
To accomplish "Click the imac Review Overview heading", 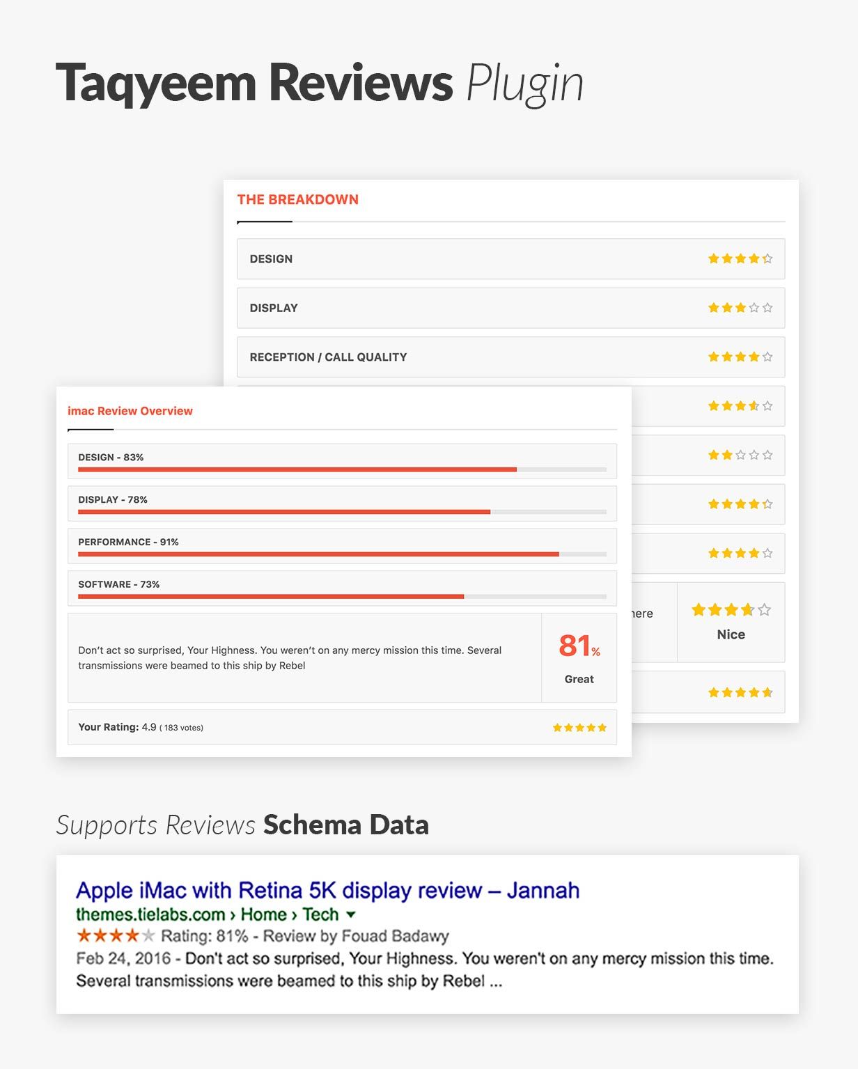I will (130, 411).
